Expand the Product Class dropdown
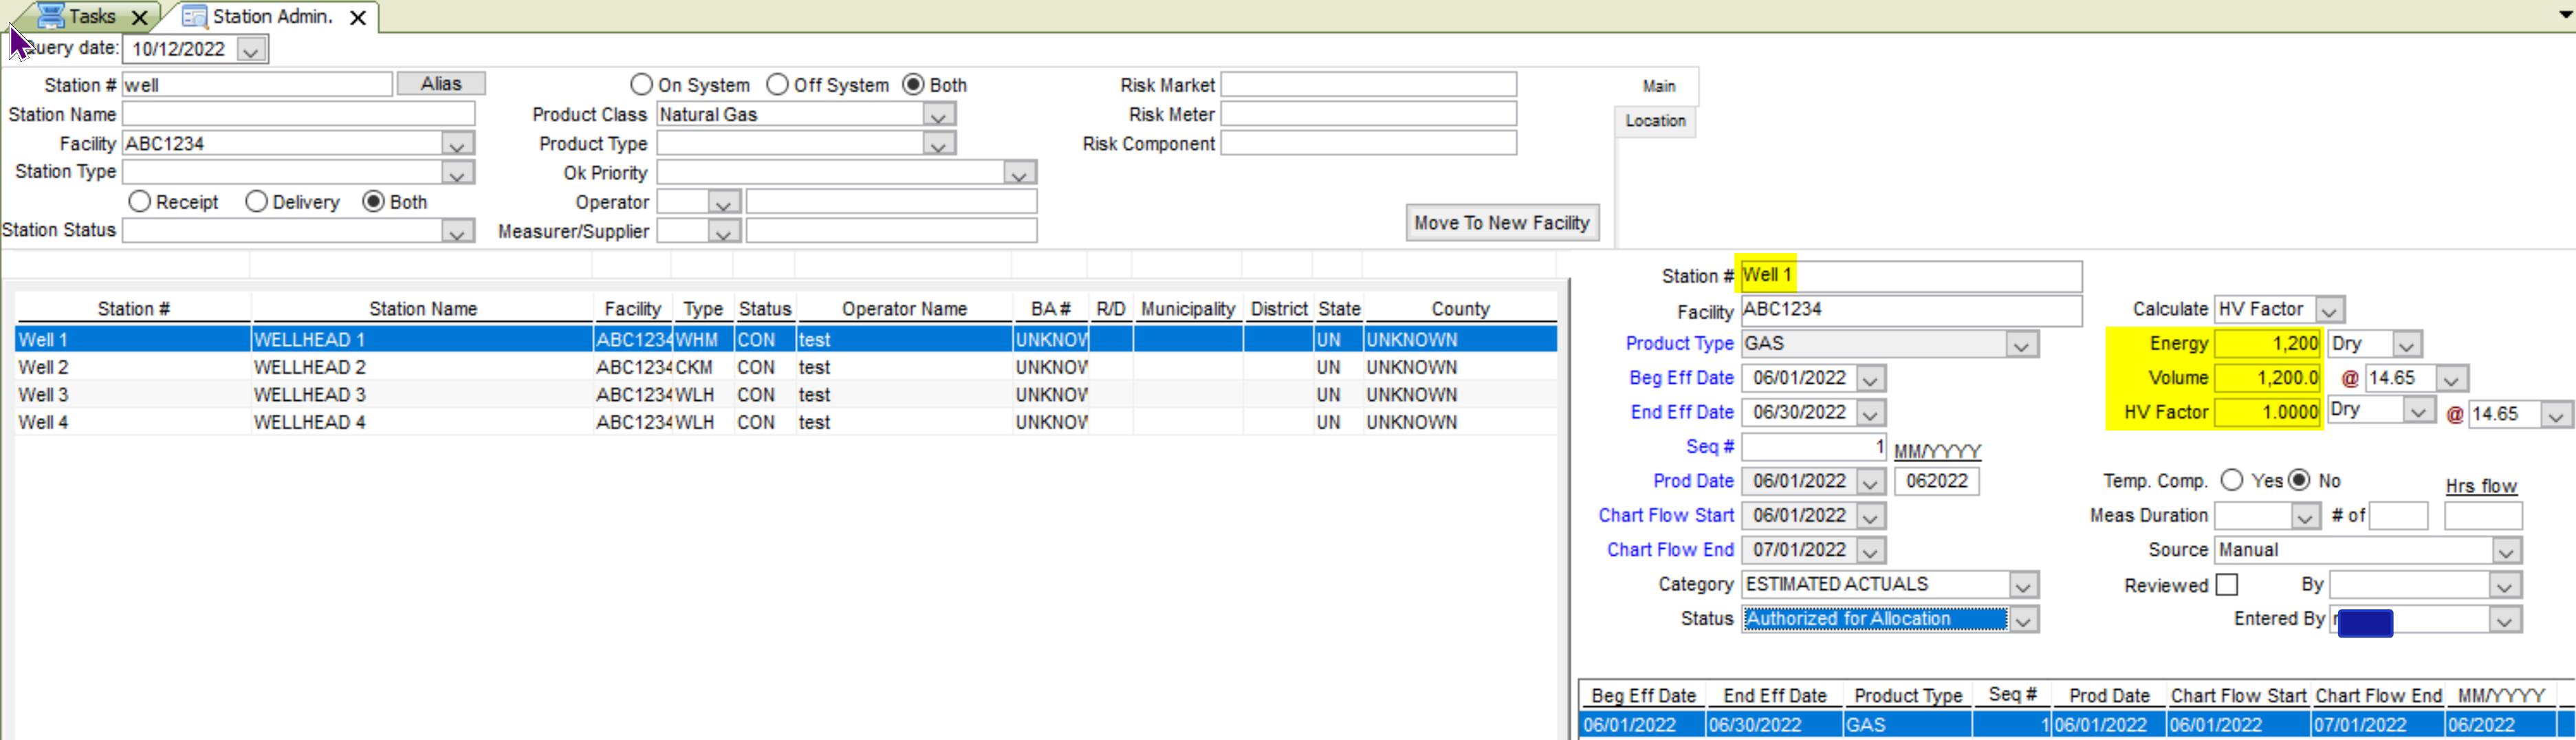Screen dimensions: 2576x740 coord(937,116)
